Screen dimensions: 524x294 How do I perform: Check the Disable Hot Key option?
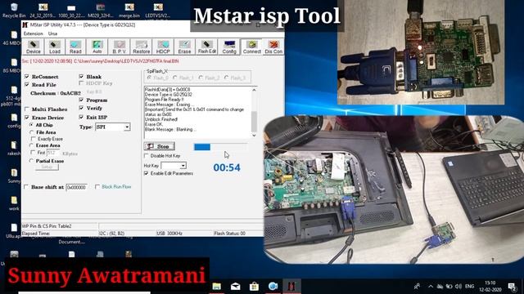pos(146,156)
